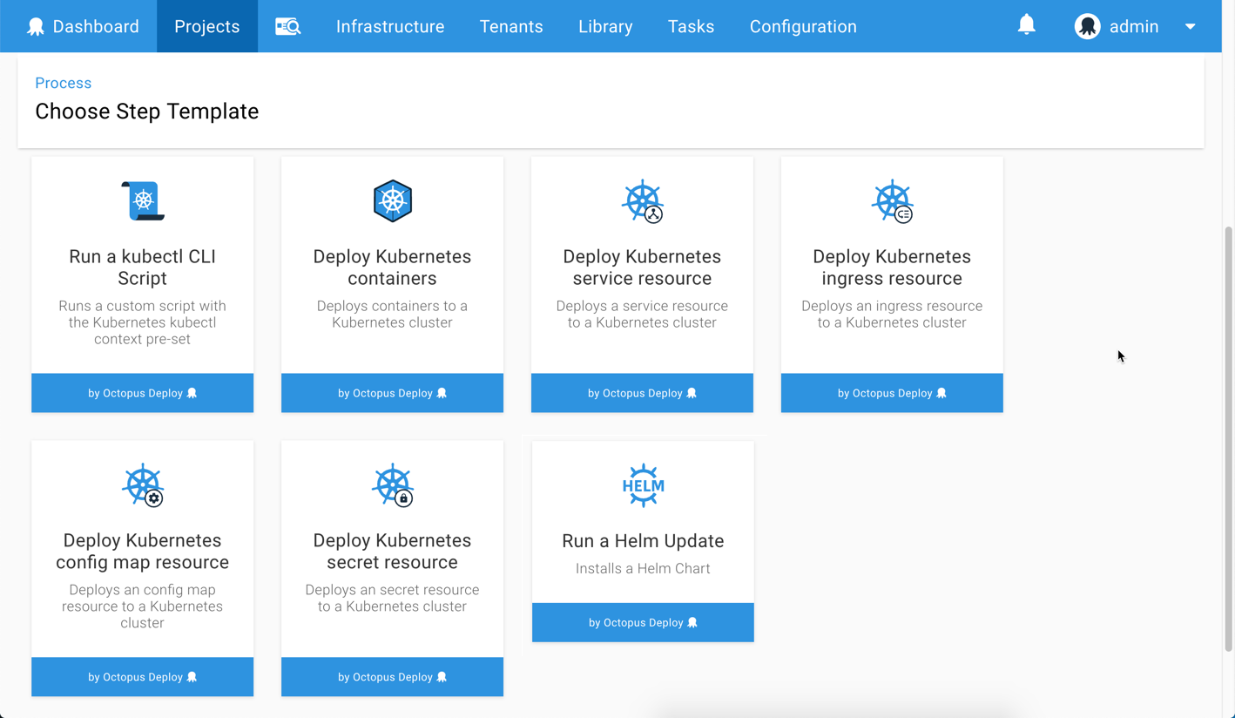Open the notification bell
This screenshot has width=1235, height=718.
(x=1027, y=25)
